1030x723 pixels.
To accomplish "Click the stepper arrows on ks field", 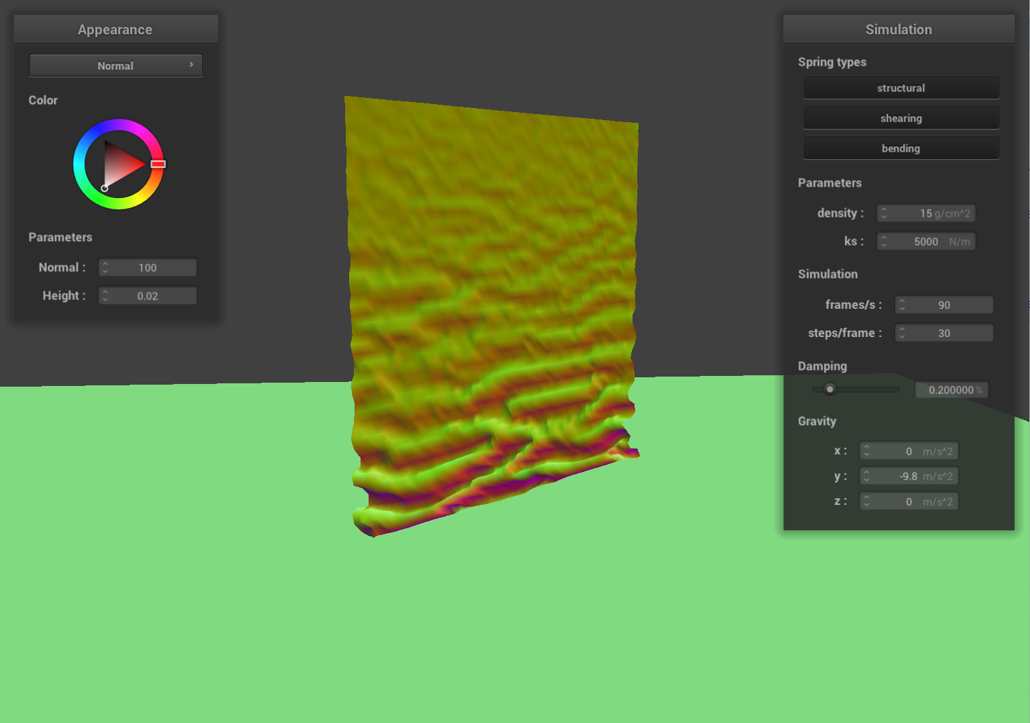I will 884,242.
